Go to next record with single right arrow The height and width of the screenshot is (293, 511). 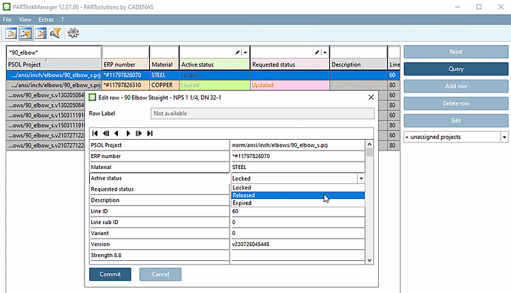pyautogui.click(x=127, y=133)
